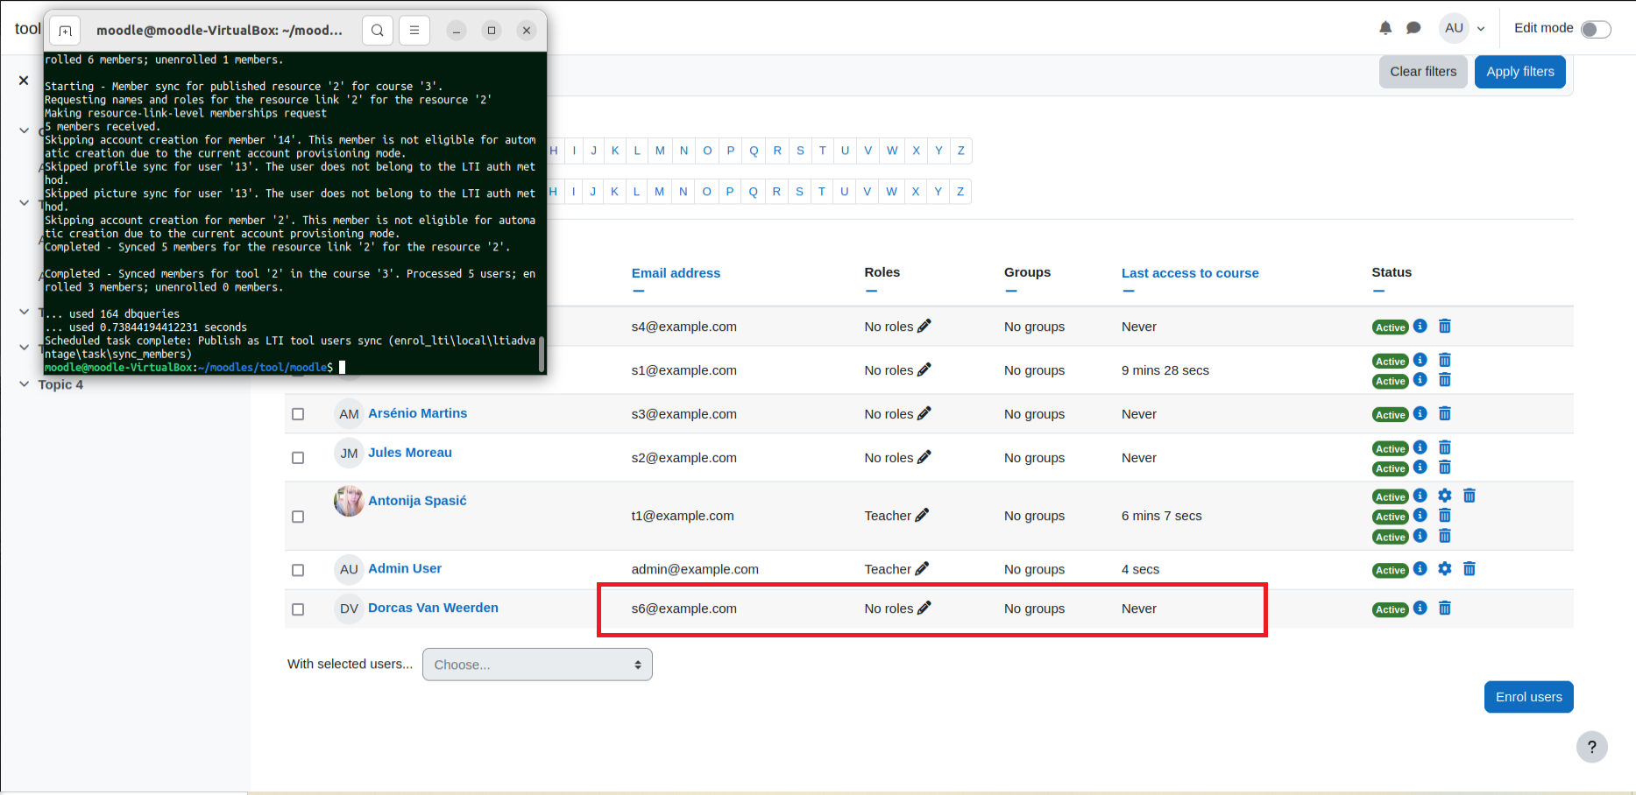This screenshot has height=795, width=1636.
Task: Click Active status badge for Dorcas Van Weerden
Action: pos(1390,609)
